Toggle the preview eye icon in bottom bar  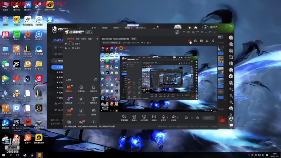192,118
